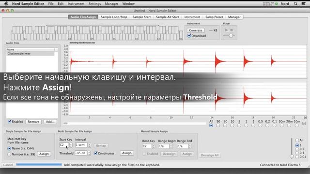This screenshot has width=310, height=174.
Task: Select Glockenspiel.wav in Audio Files list
Action: [x=30, y=54]
